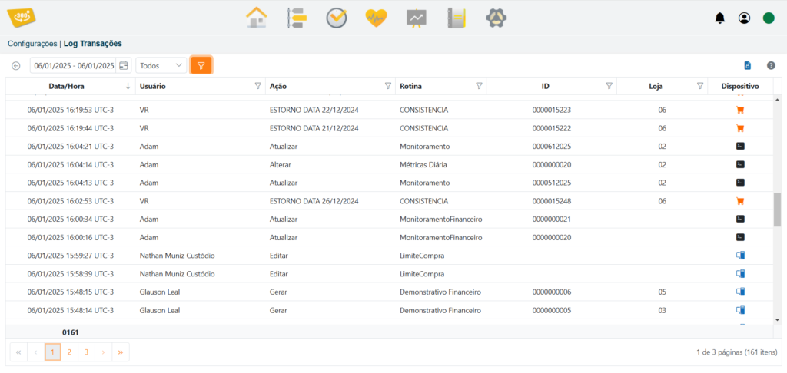
Task: Go to the next page arrow
Action: [104, 352]
